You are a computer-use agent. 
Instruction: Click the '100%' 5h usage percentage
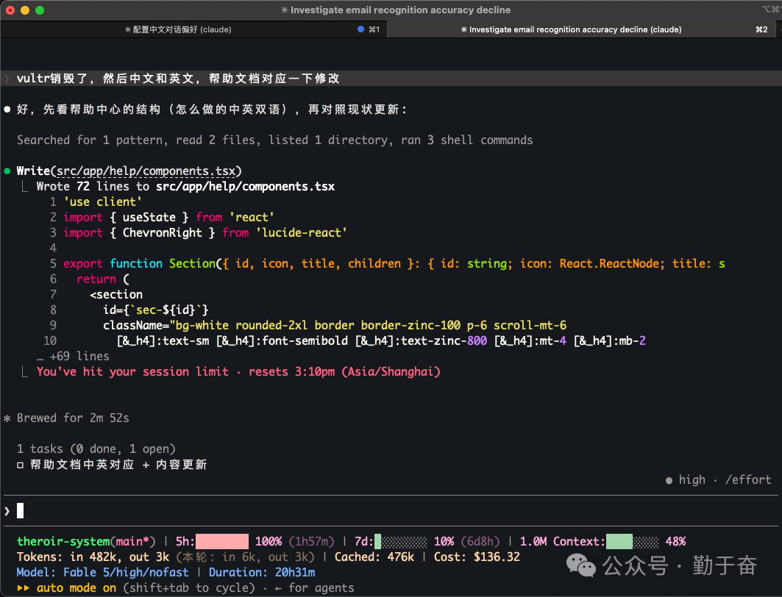pos(269,542)
